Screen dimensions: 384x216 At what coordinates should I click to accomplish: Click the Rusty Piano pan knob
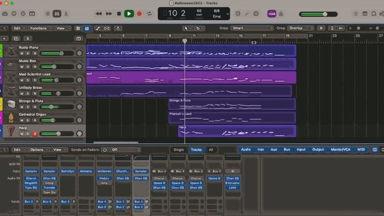[79, 53]
